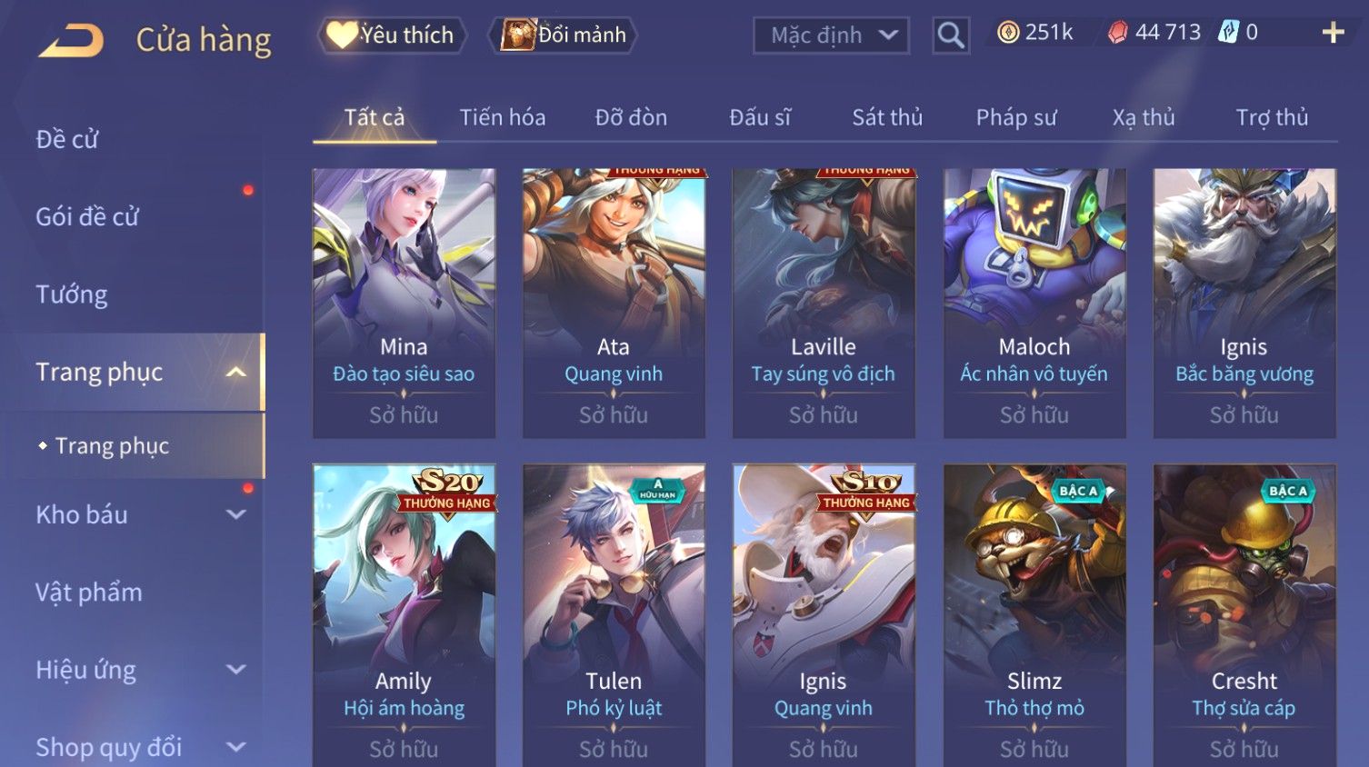The height and width of the screenshot is (767, 1369).
Task: Tap the blue voucher currency icon
Action: 1228,33
